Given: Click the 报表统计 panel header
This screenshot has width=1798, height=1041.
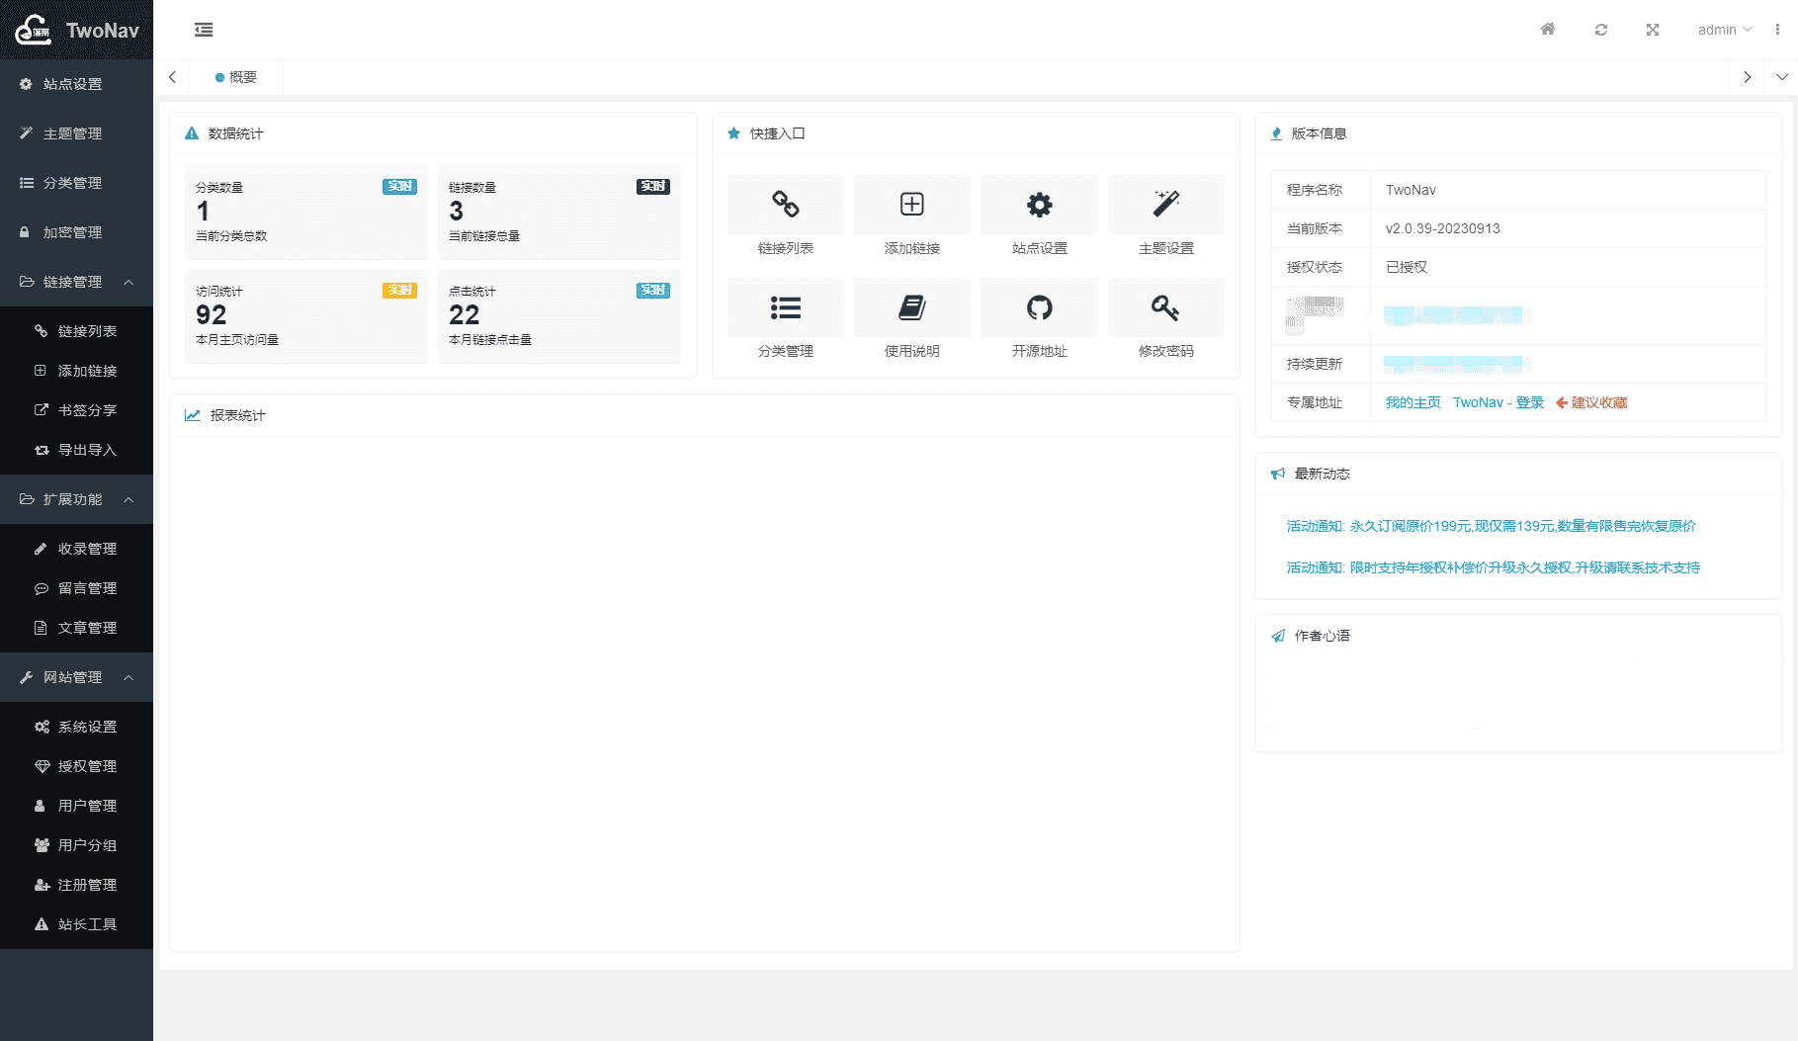Looking at the screenshot, I should 705,415.
